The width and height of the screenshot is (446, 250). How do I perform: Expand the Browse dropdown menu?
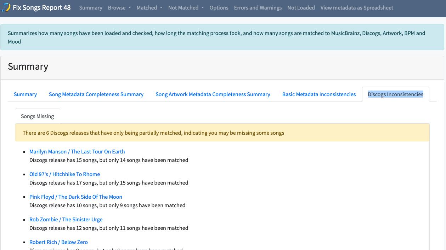pyautogui.click(x=119, y=7)
